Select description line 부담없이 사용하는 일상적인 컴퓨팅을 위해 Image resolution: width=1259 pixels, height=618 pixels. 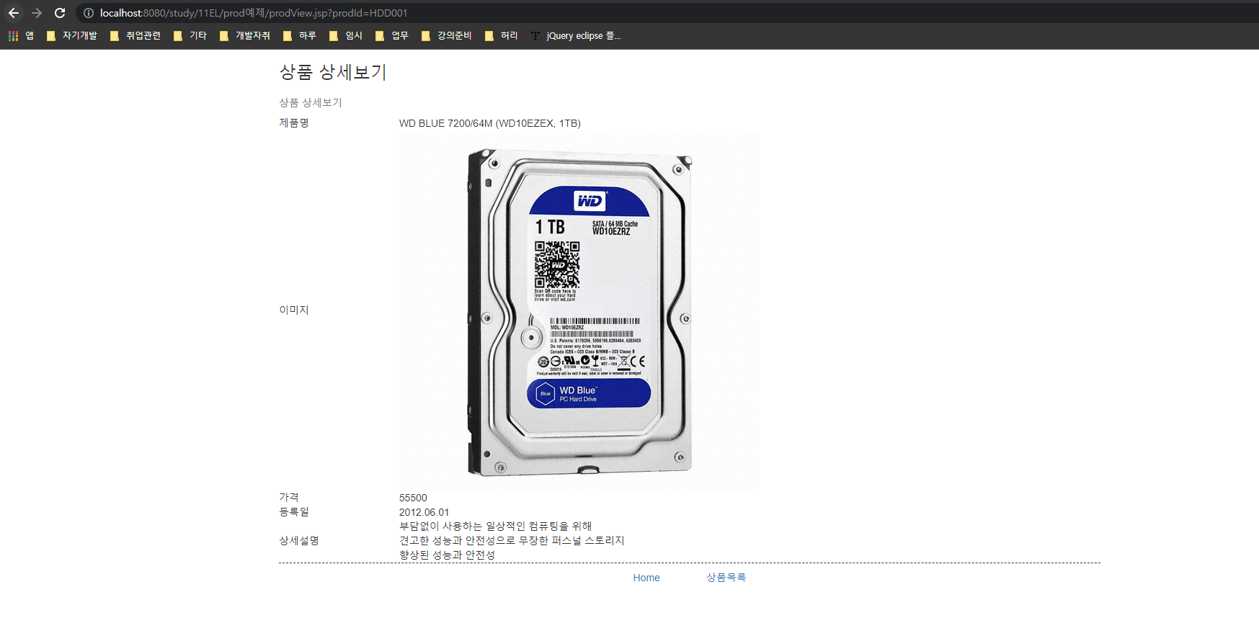[495, 527]
